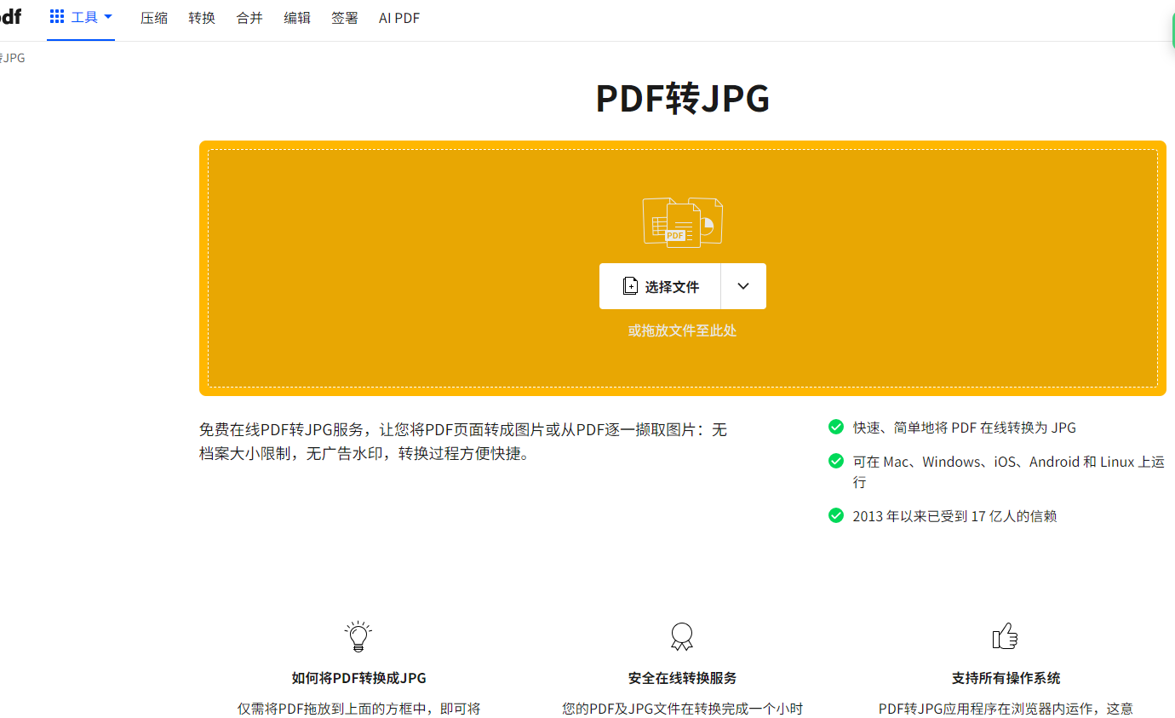Click the award ribbon icon above 安全在线转换服务

682,636
